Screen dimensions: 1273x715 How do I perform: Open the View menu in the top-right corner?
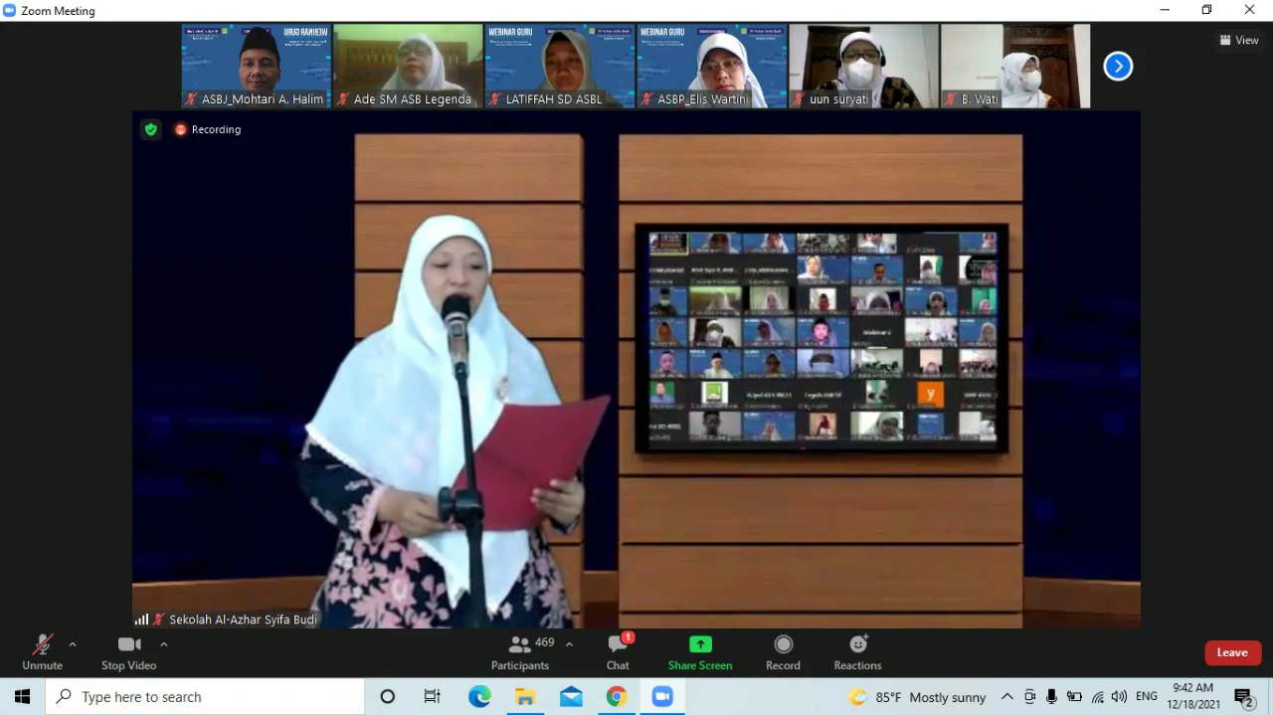click(1239, 40)
